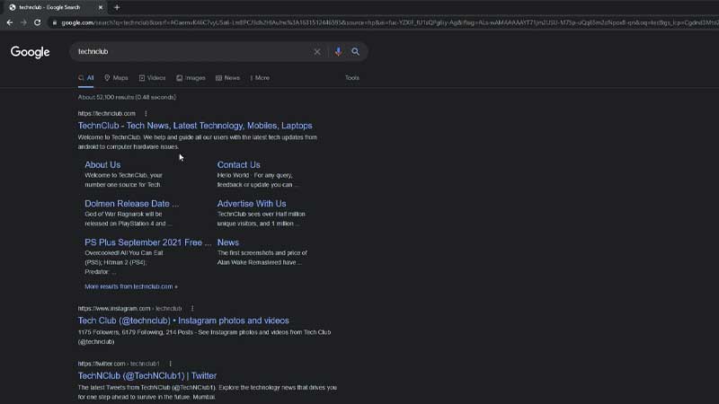Viewport: 719px width, 404px height.
Task: Switch to the Maps tab
Action: click(x=116, y=78)
